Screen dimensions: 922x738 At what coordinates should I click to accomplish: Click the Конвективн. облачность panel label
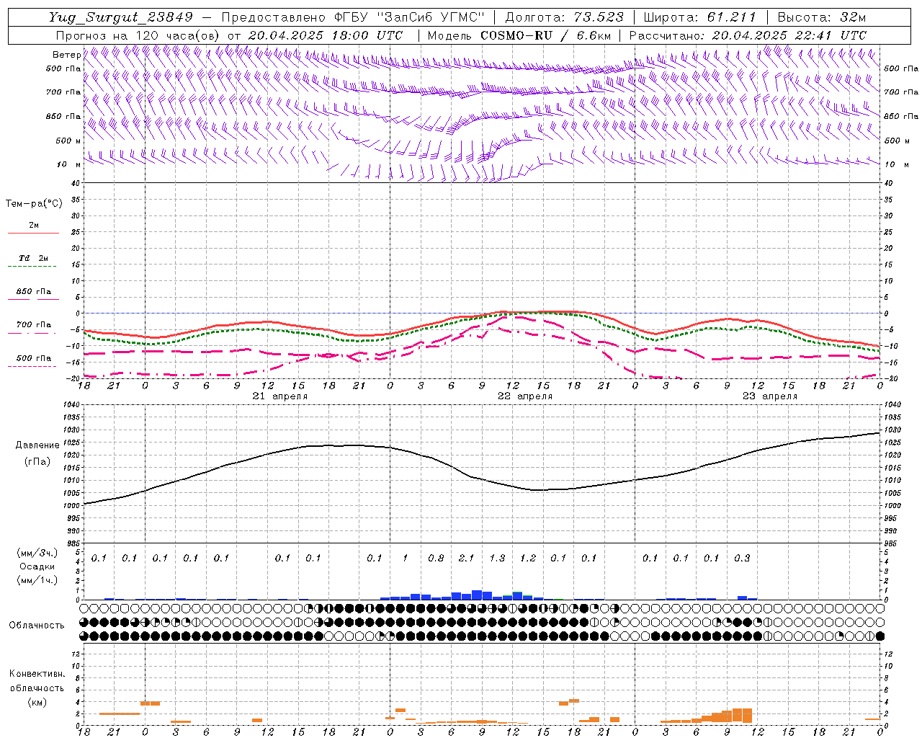pos(37,681)
